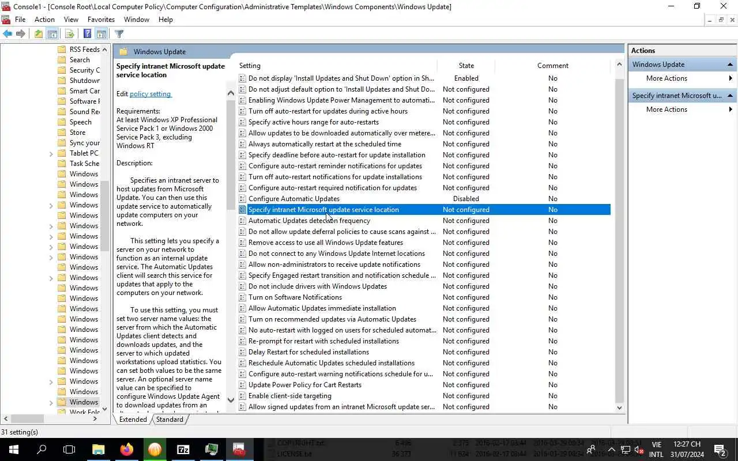Click the Windows Update header folder icon
The width and height of the screenshot is (738, 461).
(x=123, y=51)
